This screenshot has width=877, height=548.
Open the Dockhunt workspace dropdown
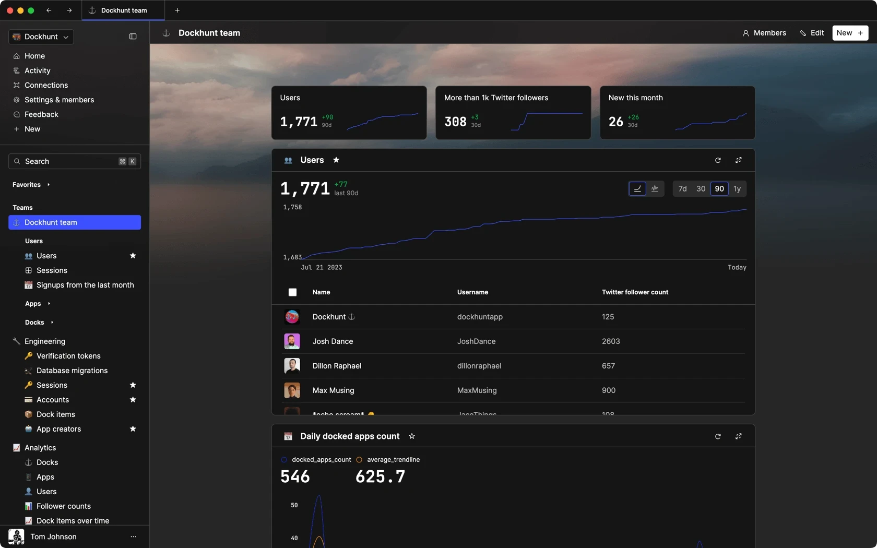[41, 37]
